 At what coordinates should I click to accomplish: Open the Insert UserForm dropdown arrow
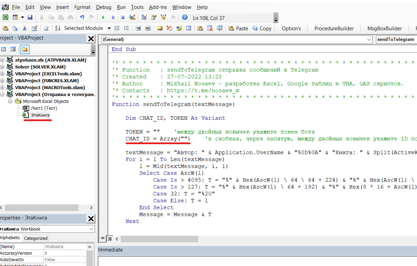coord(22,17)
